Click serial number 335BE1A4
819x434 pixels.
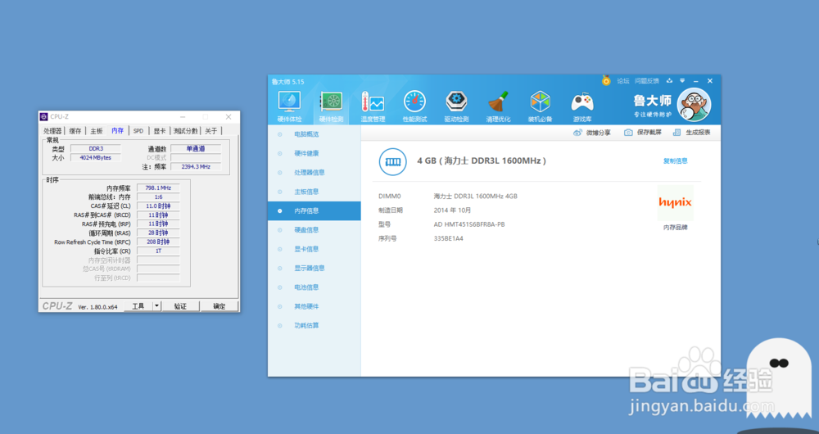(x=448, y=238)
